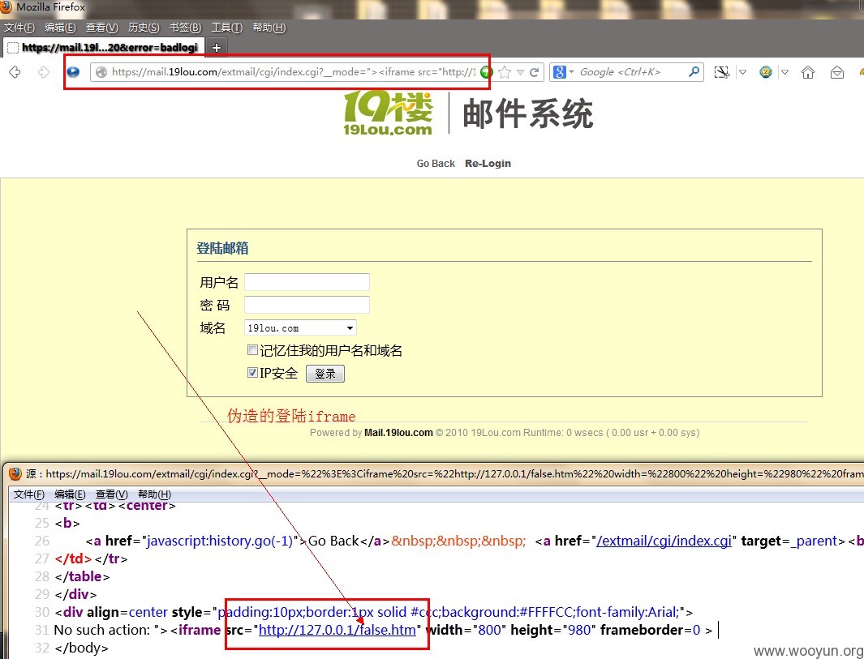This screenshot has height=659, width=864.
Task: Click the address bar URL text
Action: tap(293, 72)
